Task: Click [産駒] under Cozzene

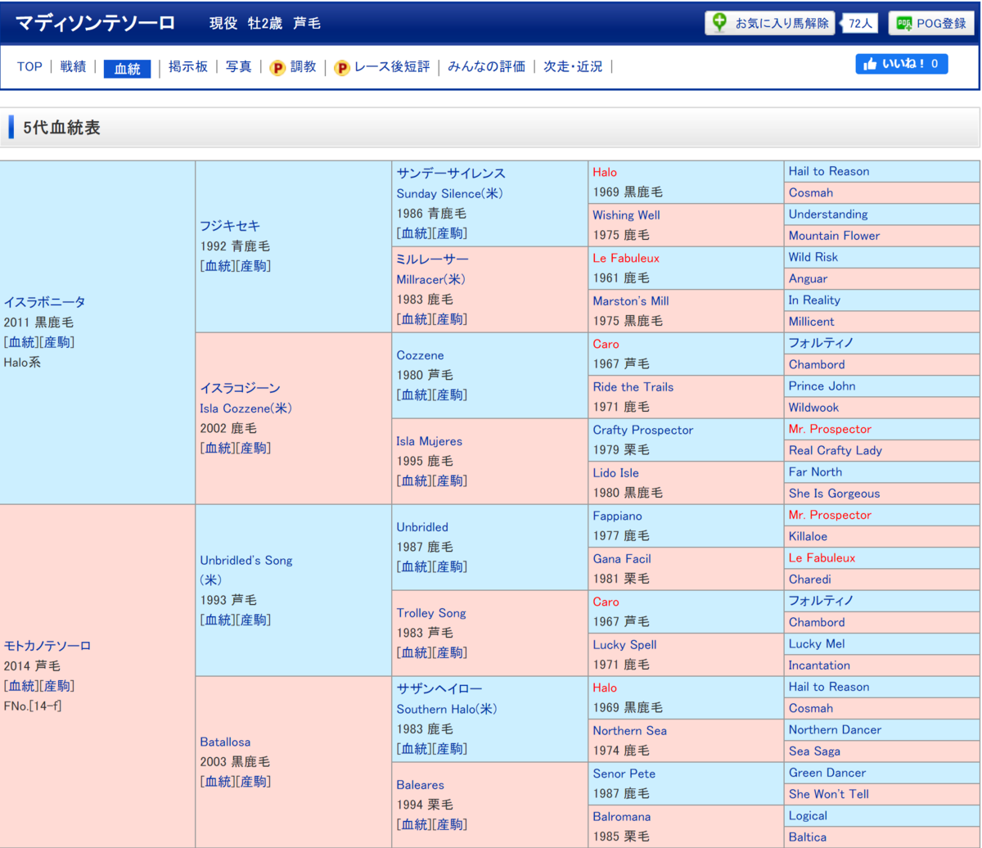Action: coord(448,395)
